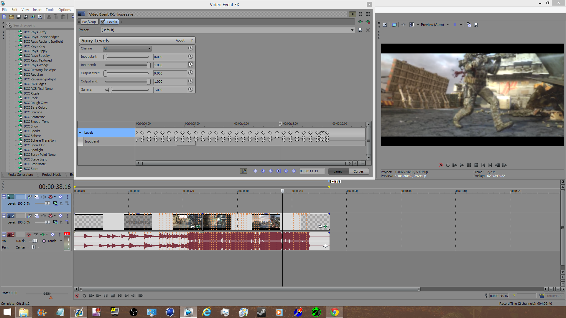
Task: Toggle the Levels effect checkbox
Action: [x=103, y=22]
